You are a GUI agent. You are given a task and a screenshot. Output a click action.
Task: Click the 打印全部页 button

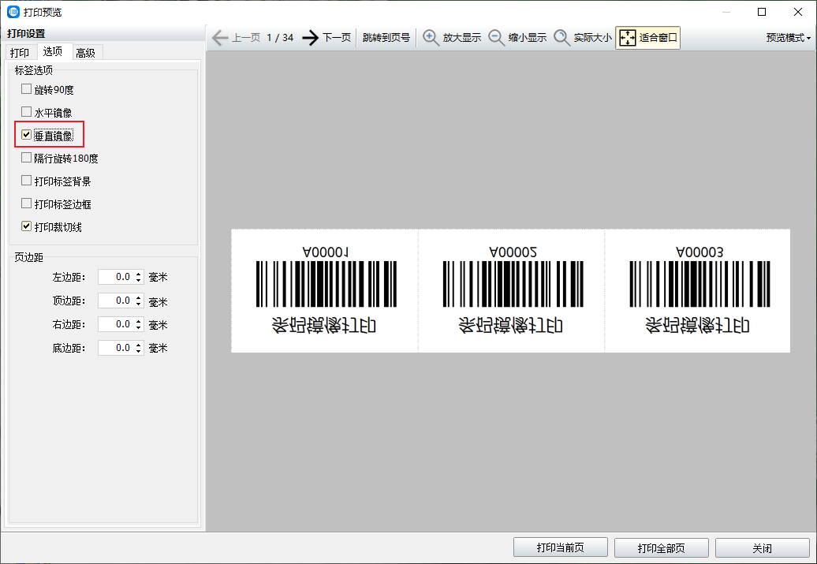tap(661, 548)
